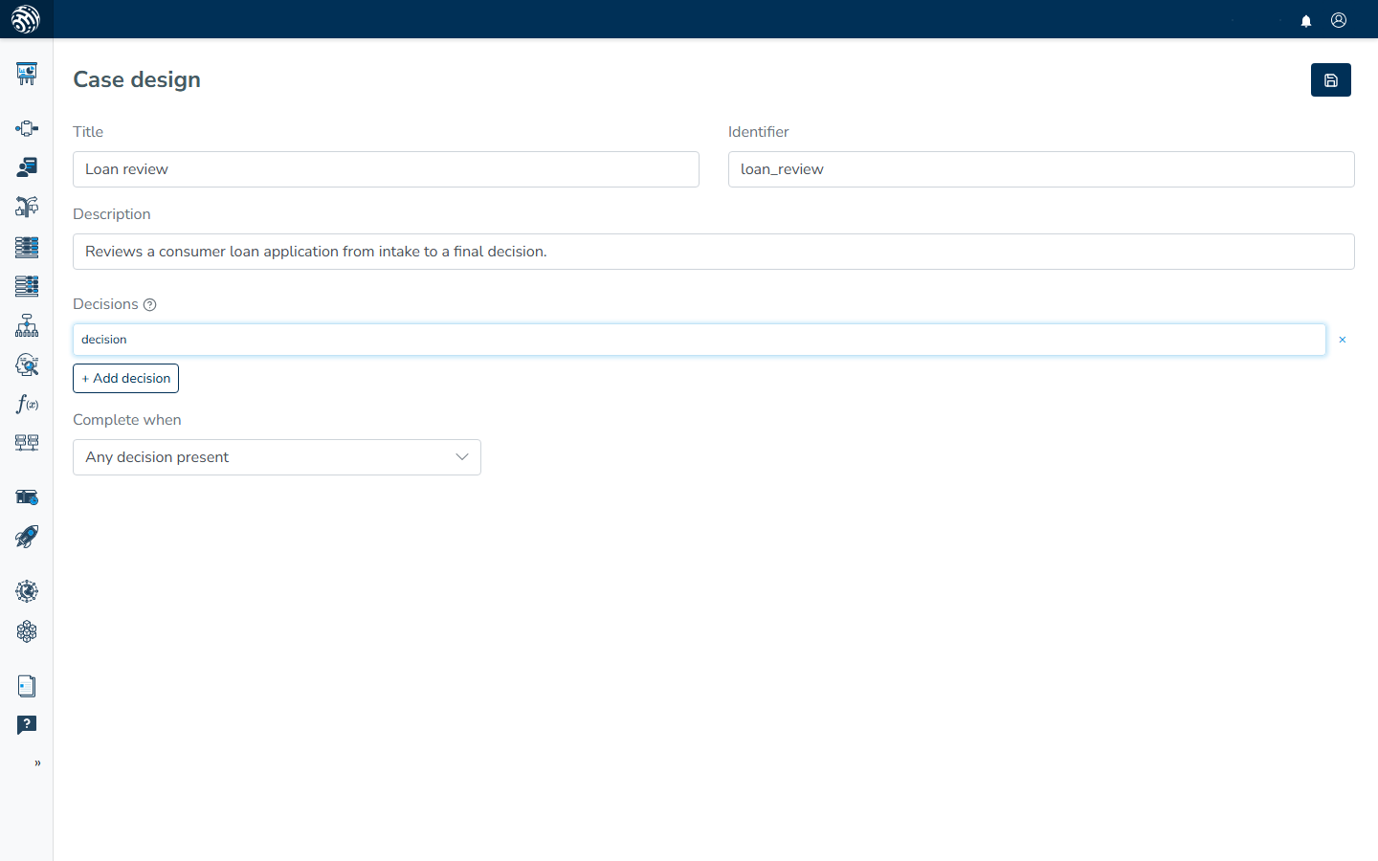Open the question mark help icon
Screen dimensions: 1378x861
tap(27, 725)
